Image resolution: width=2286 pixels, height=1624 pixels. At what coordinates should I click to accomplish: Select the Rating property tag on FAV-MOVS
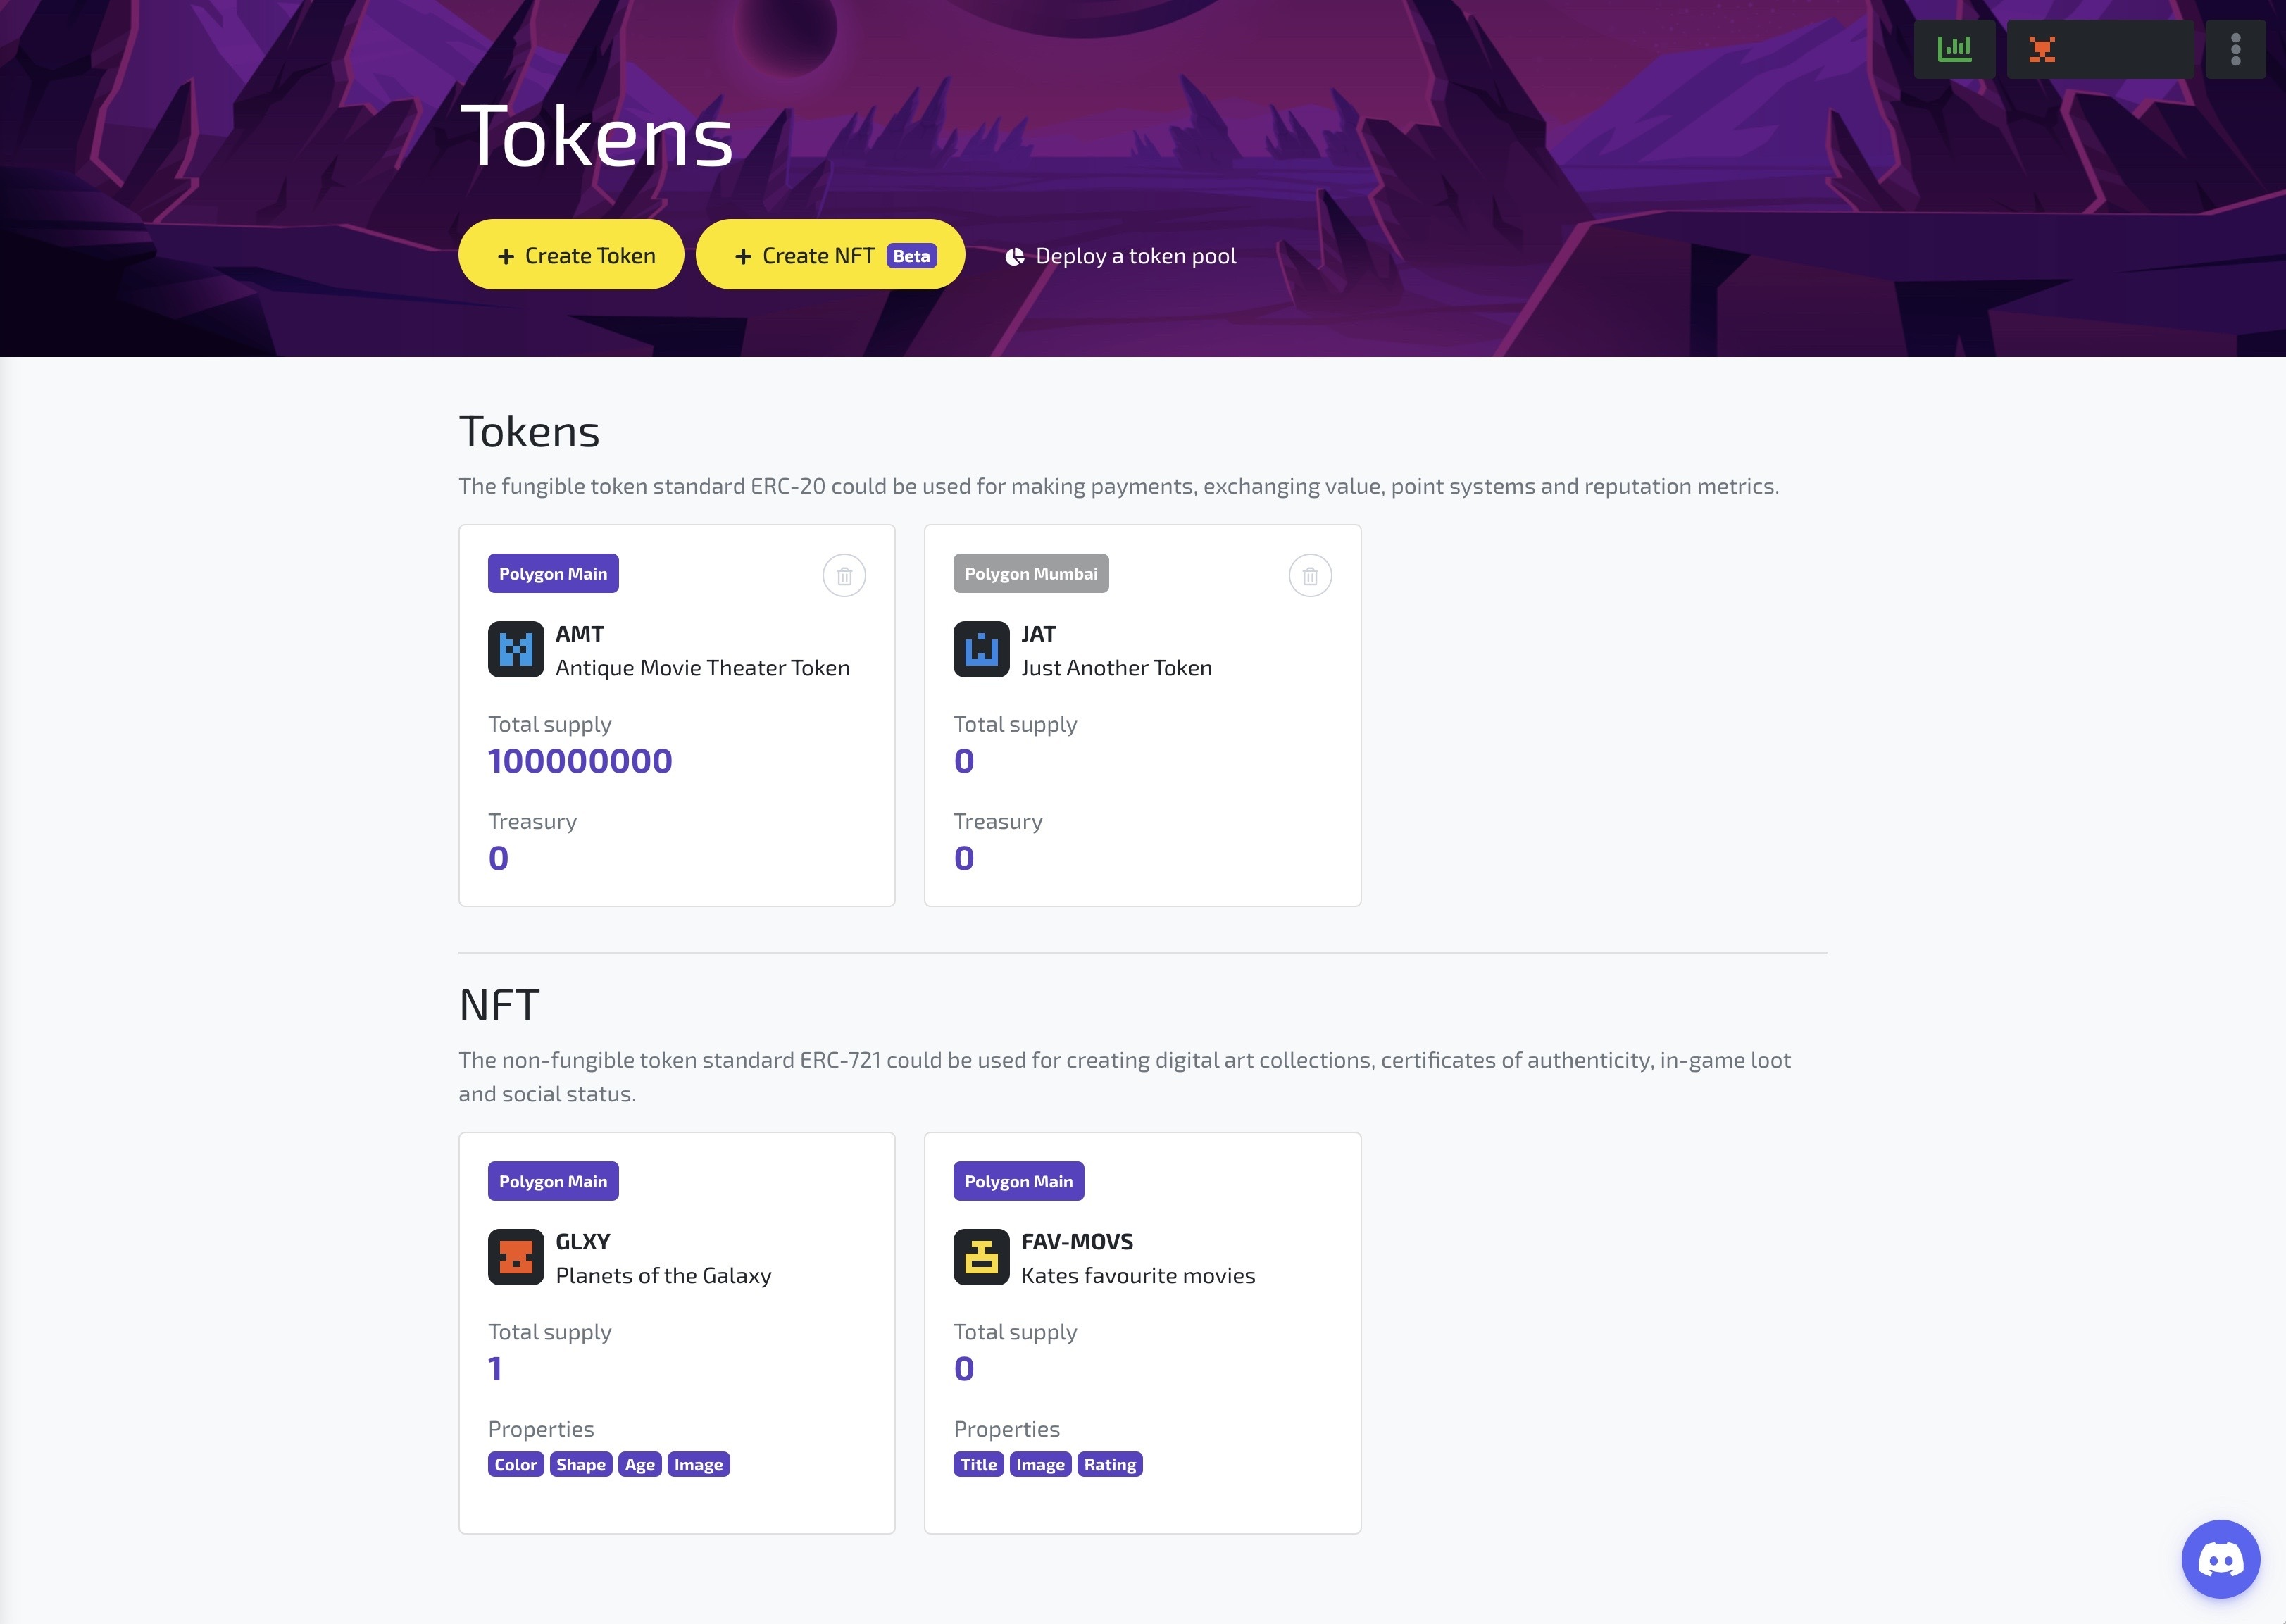click(1110, 1465)
